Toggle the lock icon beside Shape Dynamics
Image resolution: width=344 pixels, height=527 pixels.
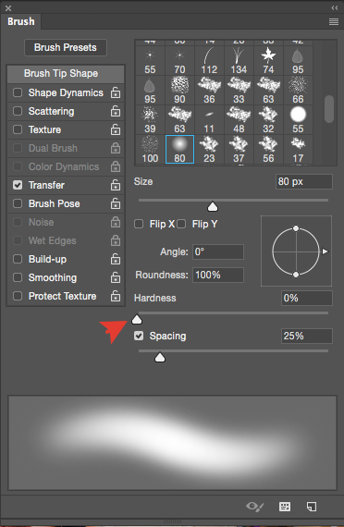pos(116,92)
